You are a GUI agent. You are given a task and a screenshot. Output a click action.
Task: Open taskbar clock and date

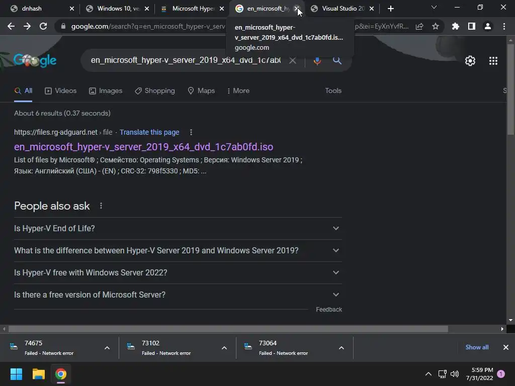(479, 374)
